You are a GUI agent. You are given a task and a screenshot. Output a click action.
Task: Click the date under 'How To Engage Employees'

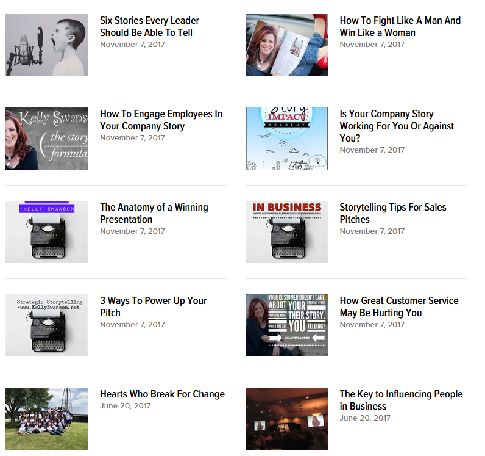(132, 138)
